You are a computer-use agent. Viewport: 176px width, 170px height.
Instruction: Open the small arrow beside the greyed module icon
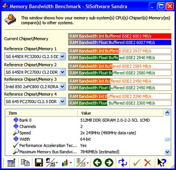[88, 163]
